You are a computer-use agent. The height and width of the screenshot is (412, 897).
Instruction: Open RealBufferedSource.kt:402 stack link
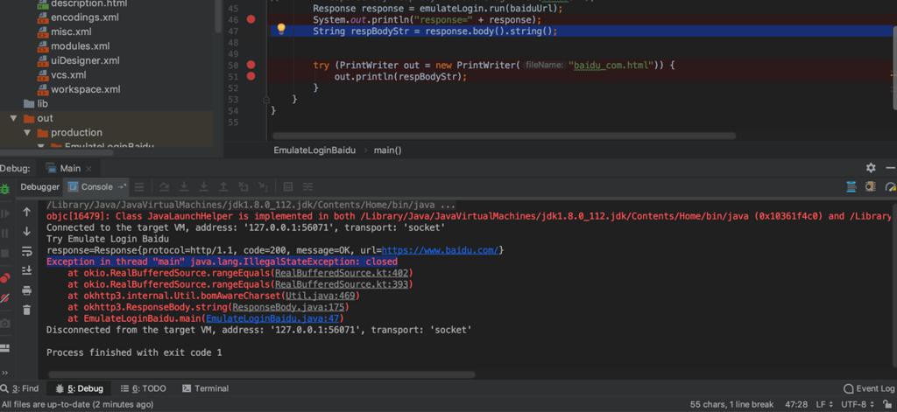pos(343,273)
